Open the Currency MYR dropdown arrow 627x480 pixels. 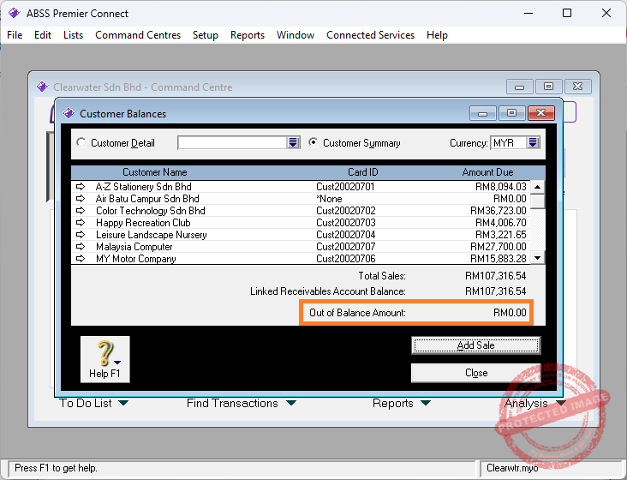533,142
